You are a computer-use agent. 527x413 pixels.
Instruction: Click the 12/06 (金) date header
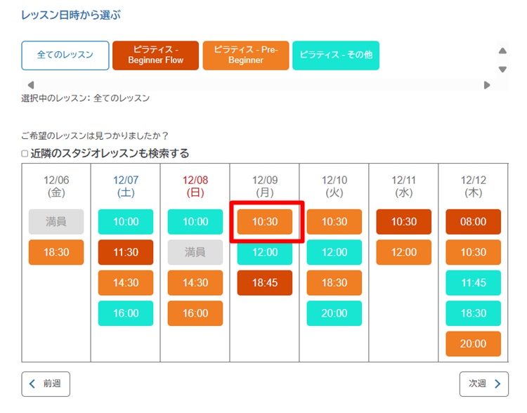[56, 186]
